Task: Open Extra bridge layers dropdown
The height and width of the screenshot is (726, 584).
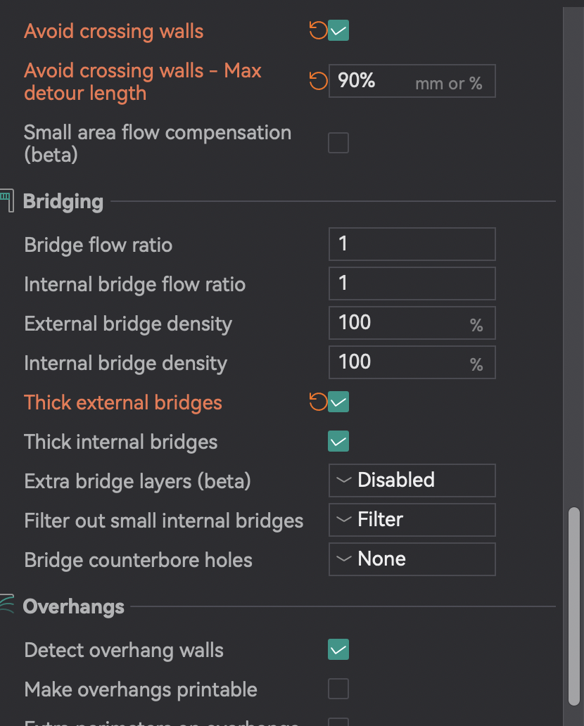Action: click(412, 480)
